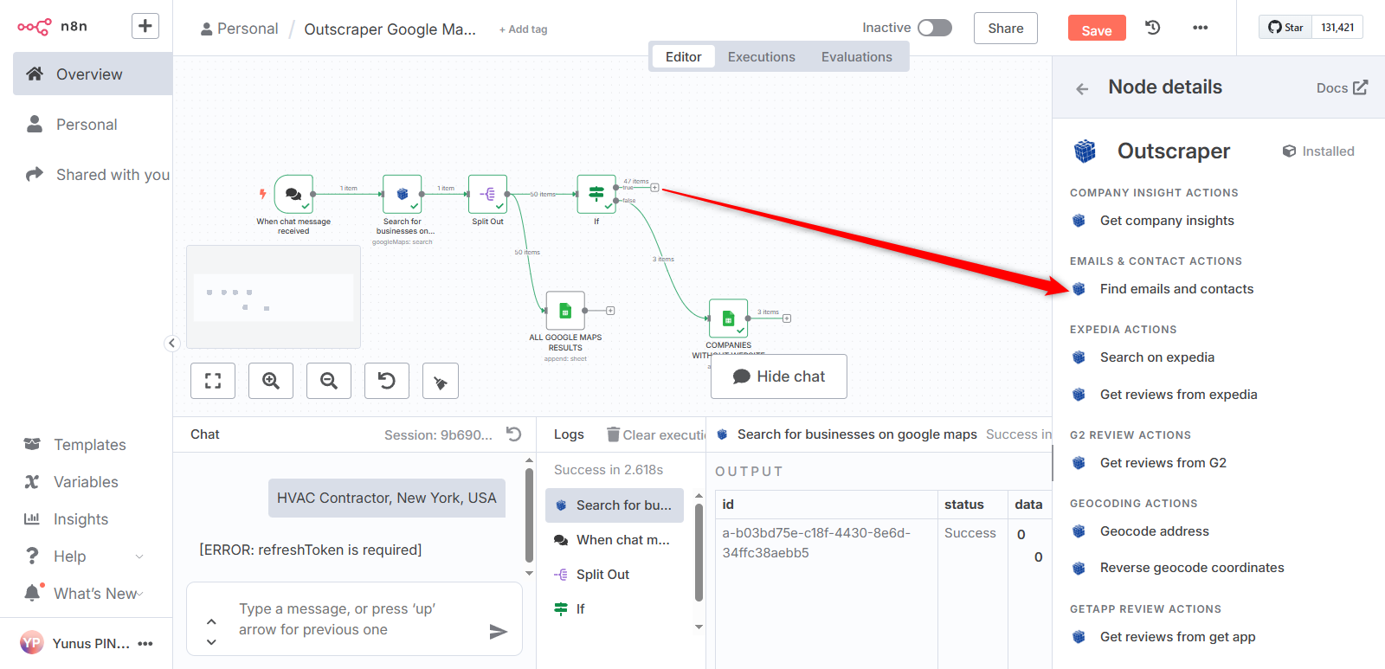Viewport: 1385px width, 669px height.
Task: Select the If node on canvas
Action: [x=596, y=194]
